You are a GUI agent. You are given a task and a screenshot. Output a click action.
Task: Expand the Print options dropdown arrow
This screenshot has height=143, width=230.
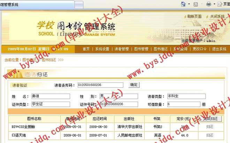coord(214,5)
